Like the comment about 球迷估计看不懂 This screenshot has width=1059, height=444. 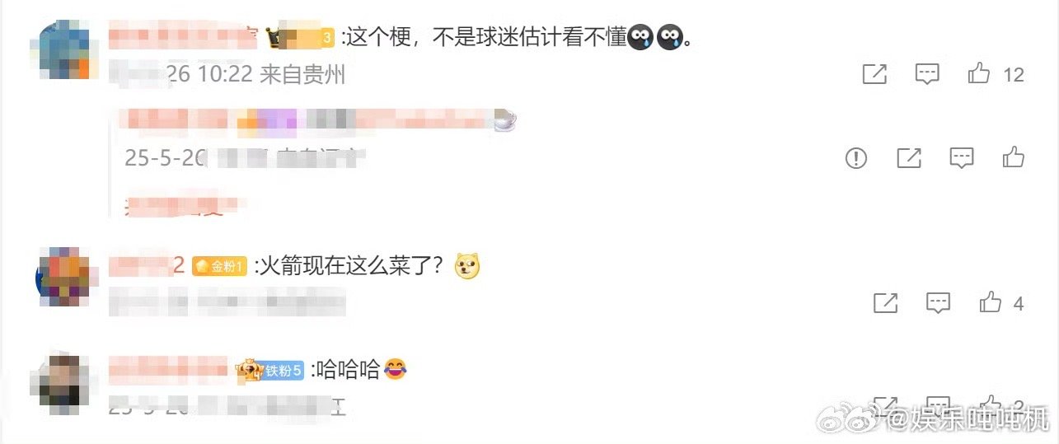979,73
